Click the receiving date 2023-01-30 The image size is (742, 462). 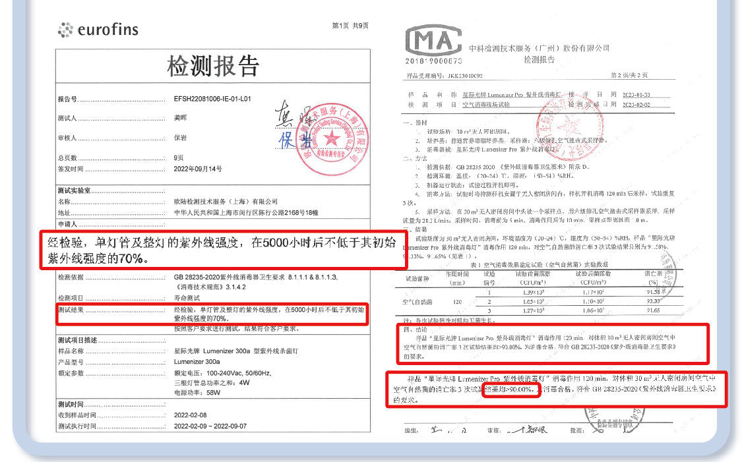636,95
